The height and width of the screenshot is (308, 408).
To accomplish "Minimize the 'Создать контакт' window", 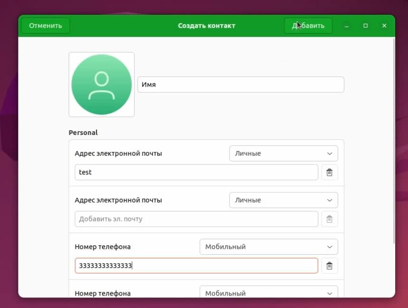I will (347, 26).
